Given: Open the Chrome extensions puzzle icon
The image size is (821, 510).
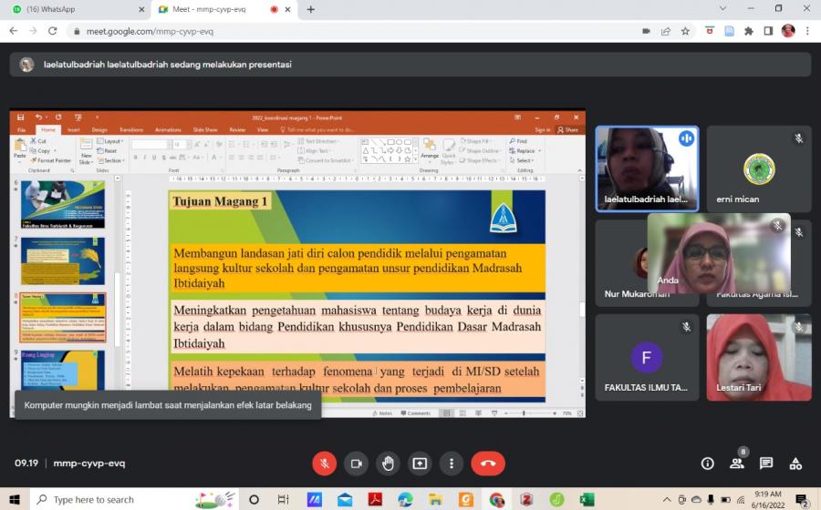Looking at the screenshot, I should pos(749,30).
